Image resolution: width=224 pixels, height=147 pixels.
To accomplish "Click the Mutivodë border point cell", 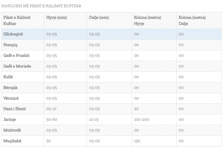I will pos(23,130).
